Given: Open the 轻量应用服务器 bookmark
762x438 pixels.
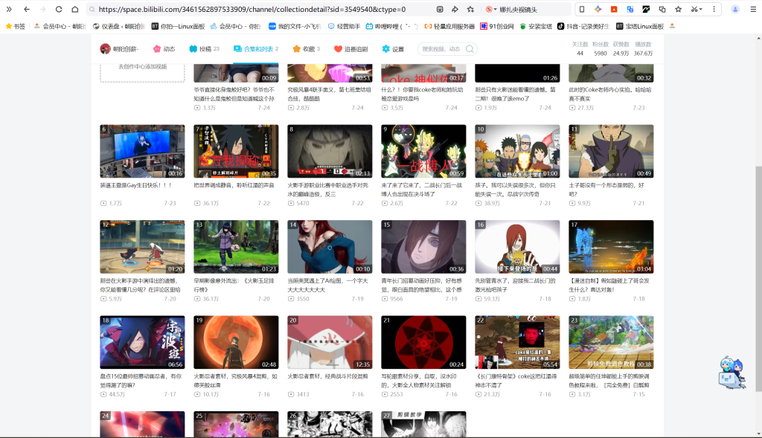Looking at the screenshot, I should click(x=449, y=26).
